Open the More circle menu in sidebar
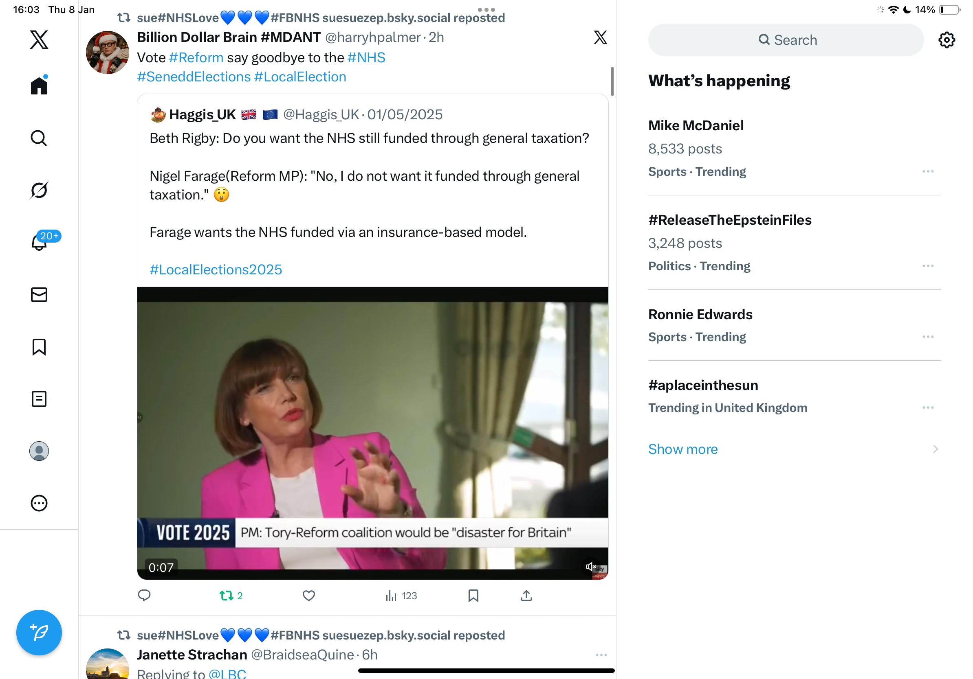The height and width of the screenshot is (679, 973). click(39, 503)
